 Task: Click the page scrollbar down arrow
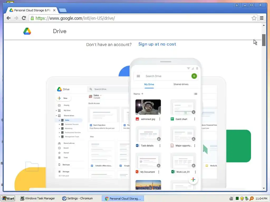264,188
